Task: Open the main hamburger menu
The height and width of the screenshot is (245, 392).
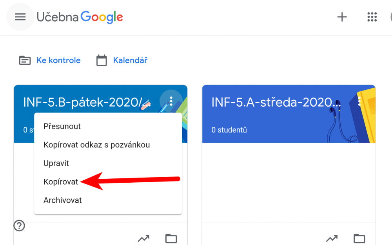Action: (x=20, y=17)
